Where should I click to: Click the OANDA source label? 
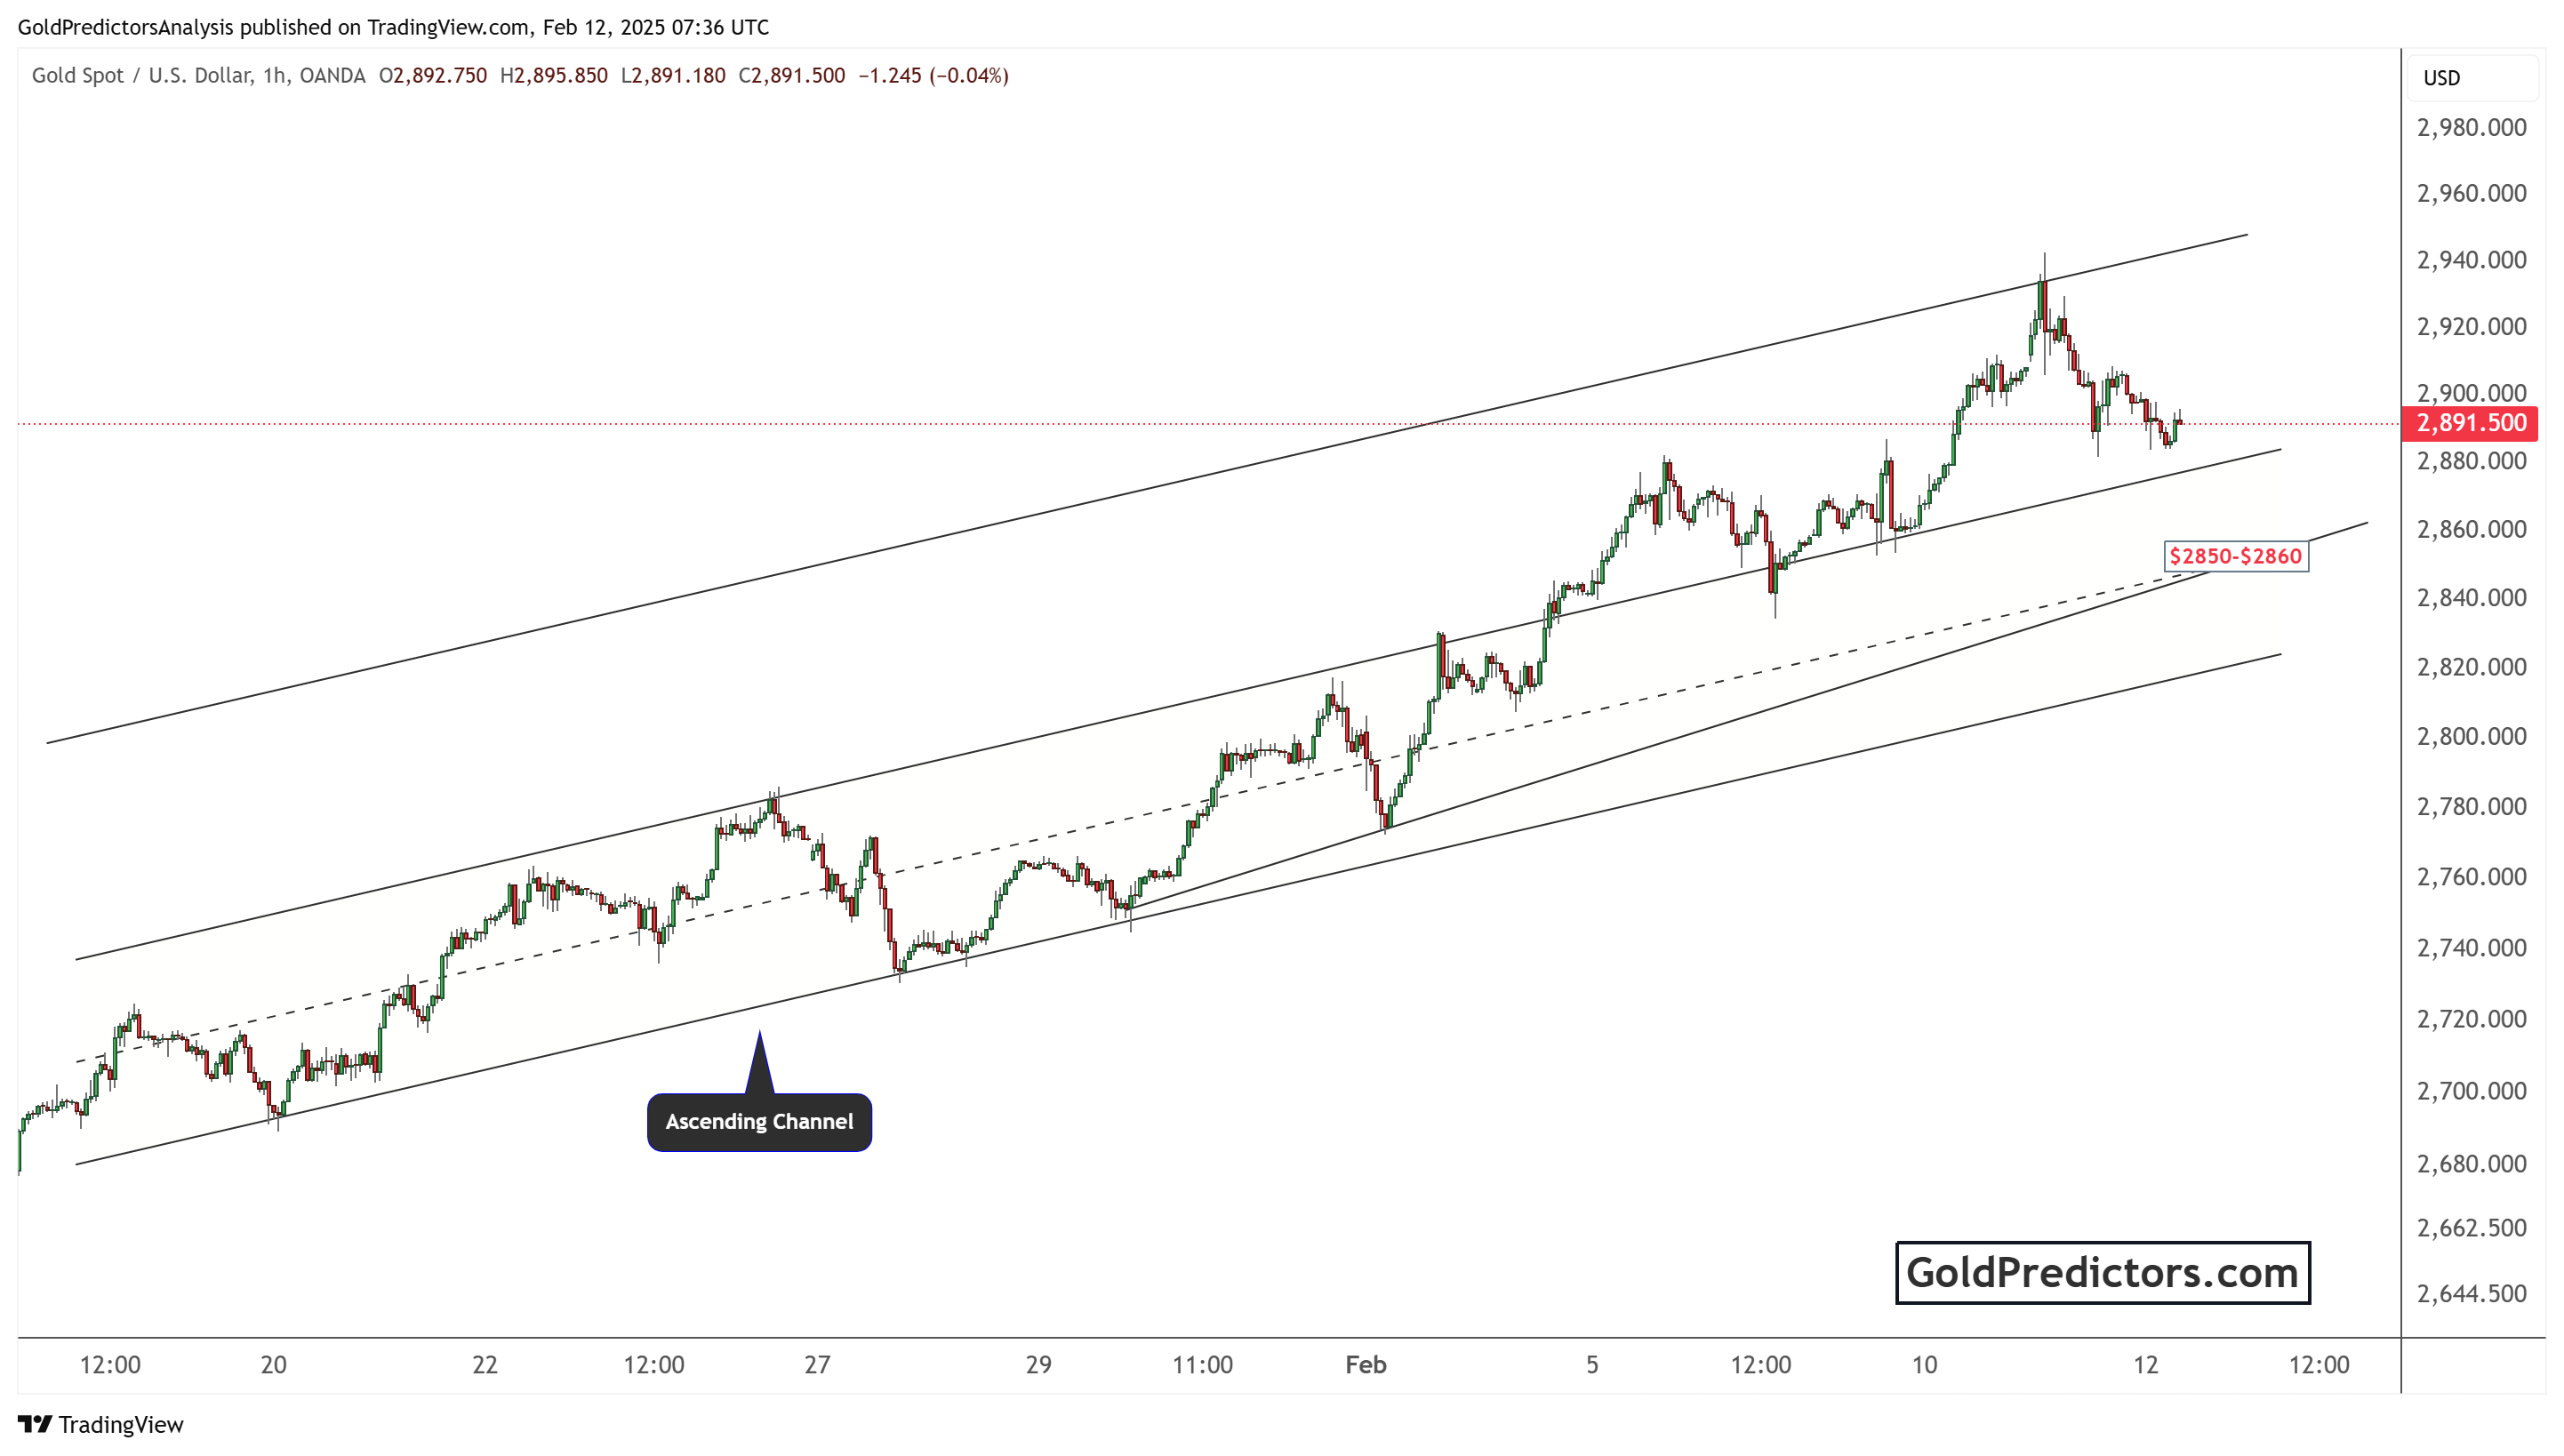(332, 76)
